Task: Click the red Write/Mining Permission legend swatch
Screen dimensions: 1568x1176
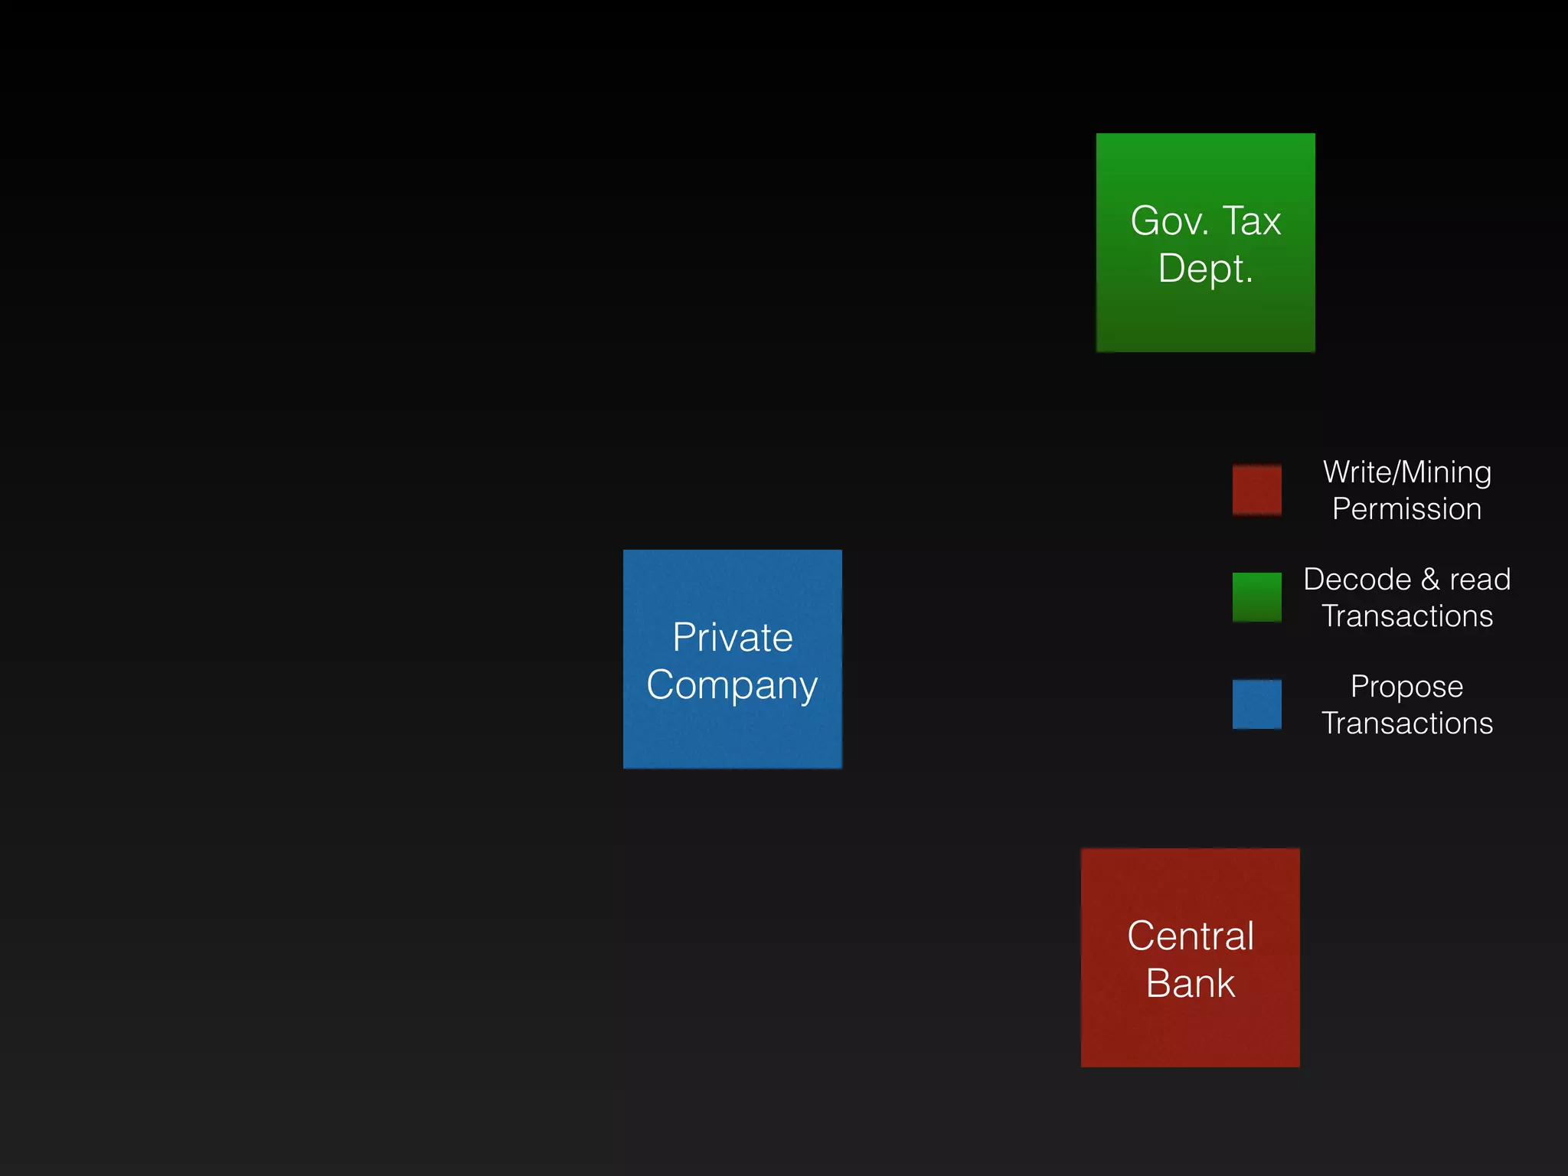Action: coord(1256,490)
